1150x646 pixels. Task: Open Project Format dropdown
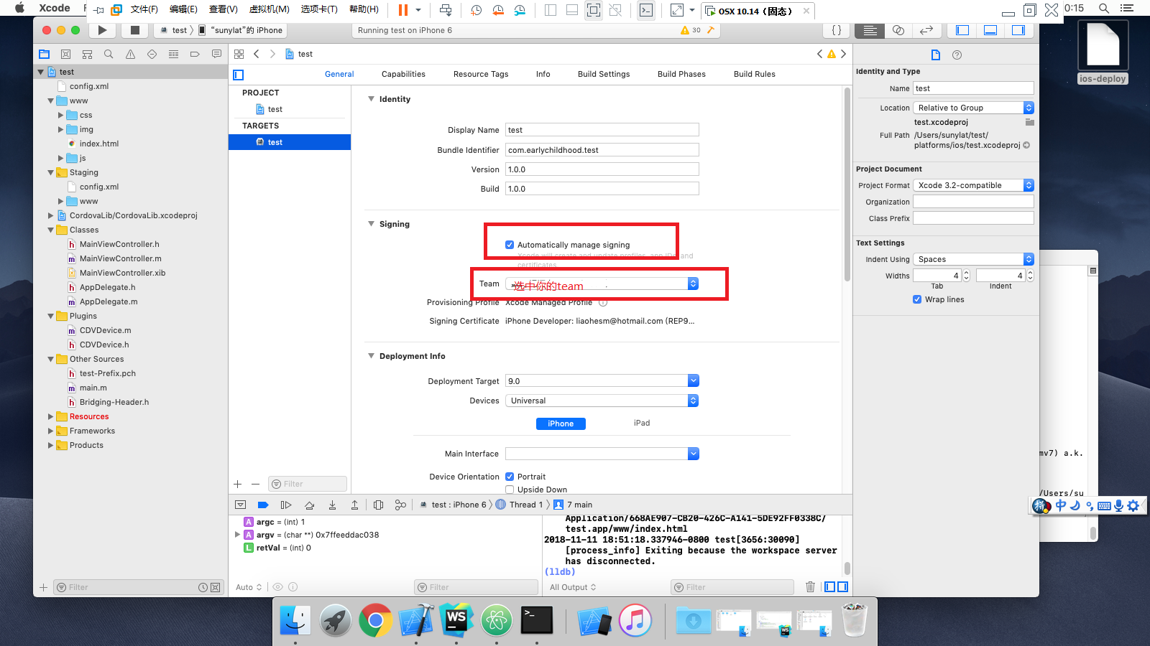click(973, 185)
